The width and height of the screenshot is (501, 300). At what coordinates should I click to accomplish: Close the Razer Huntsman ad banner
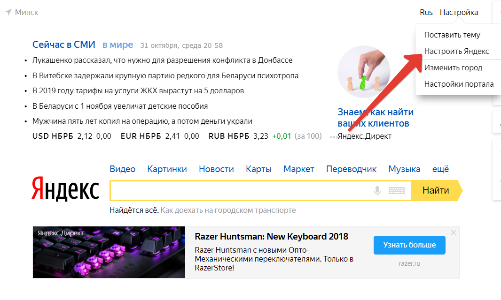pos(454,232)
